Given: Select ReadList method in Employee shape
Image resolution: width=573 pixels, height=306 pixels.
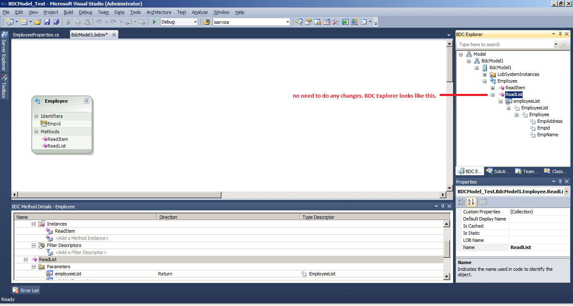Looking at the screenshot, I should pyautogui.click(x=57, y=146).
